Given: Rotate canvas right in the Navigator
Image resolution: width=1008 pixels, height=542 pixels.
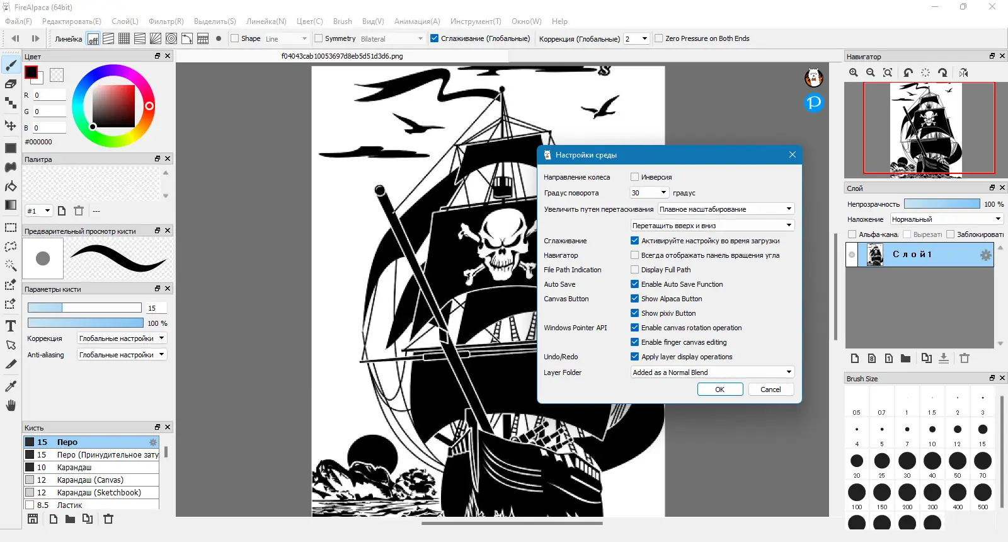Looking at the screenshot, I should (942, 72).
